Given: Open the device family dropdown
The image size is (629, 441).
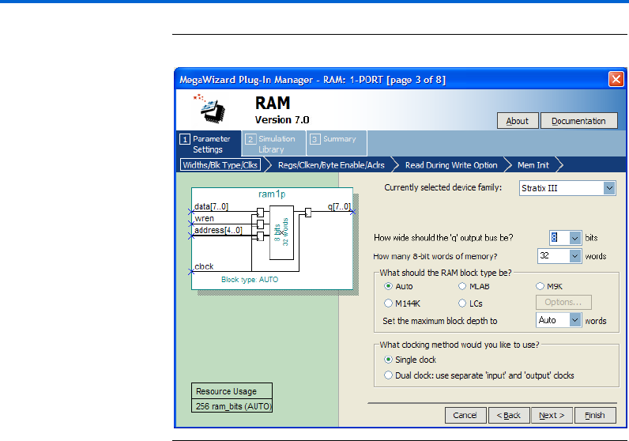Looking at the screenshot, I should coord(609,188).
